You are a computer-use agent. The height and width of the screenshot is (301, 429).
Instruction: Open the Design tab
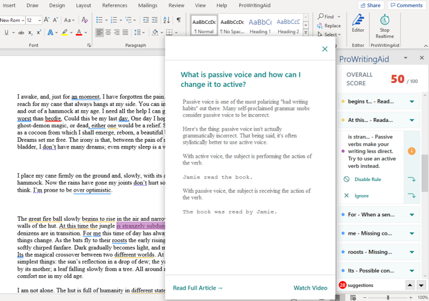pyautogui.click(x=57, y=5)
